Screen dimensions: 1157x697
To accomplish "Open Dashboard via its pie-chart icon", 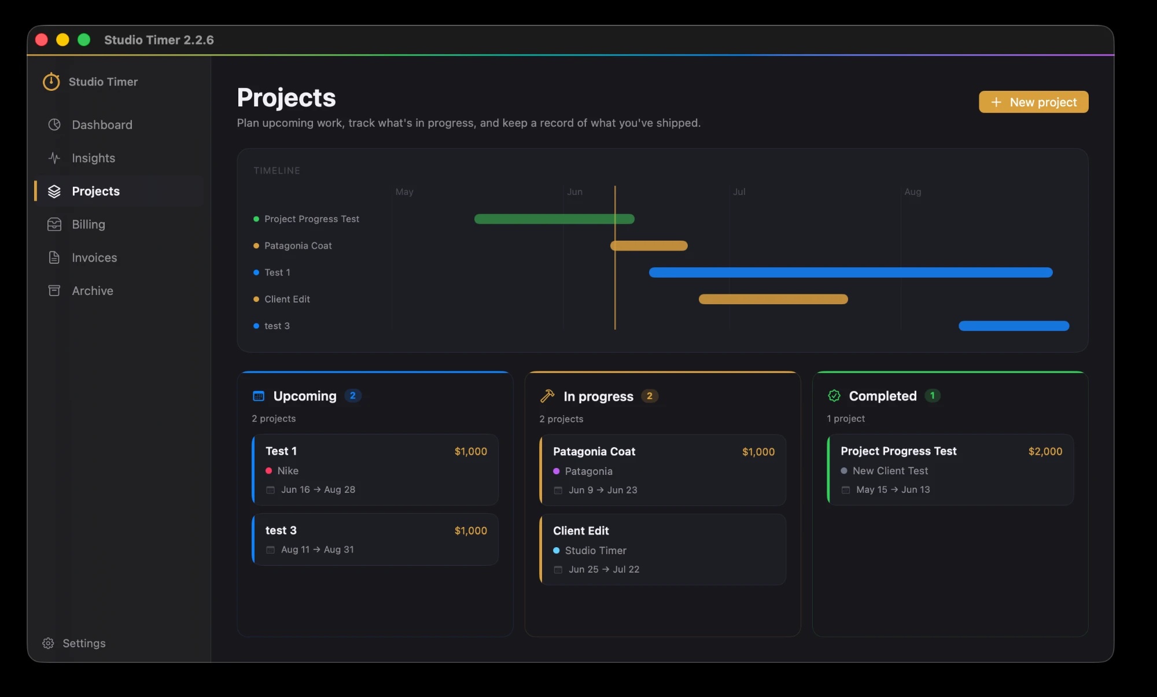I will click(54, 125).
